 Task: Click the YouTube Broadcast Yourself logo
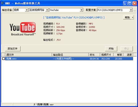click(x=23, y=29)
